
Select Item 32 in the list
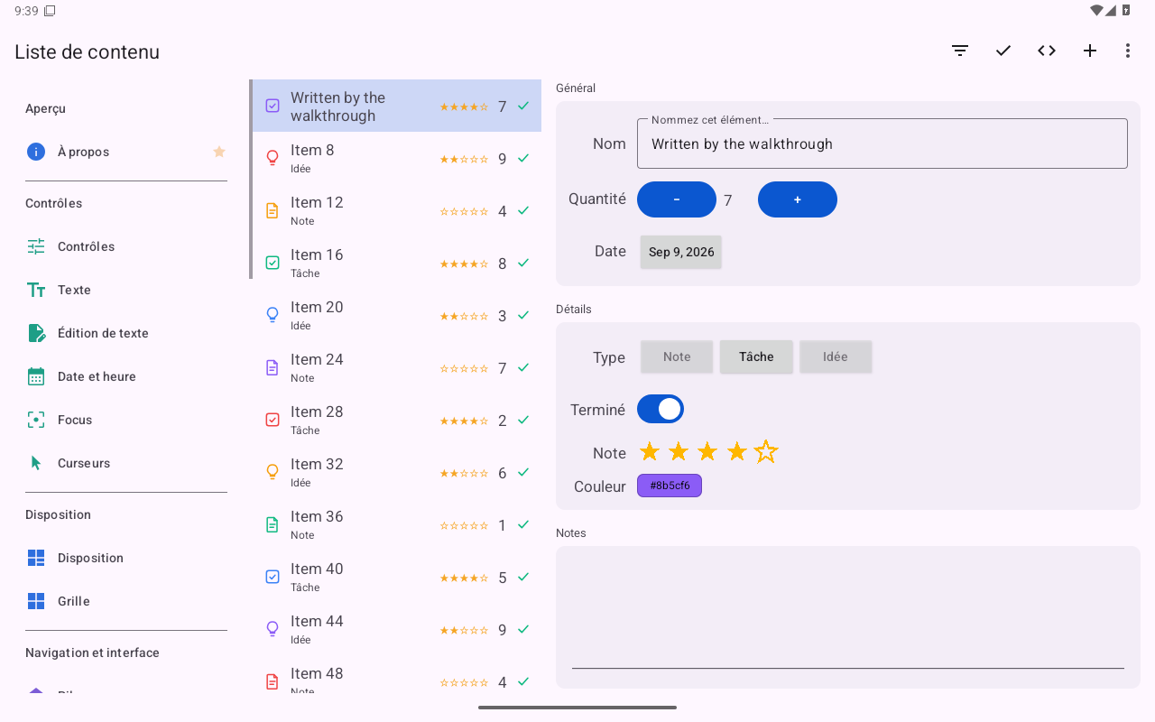pyautogui.click(x=397, y=472)
